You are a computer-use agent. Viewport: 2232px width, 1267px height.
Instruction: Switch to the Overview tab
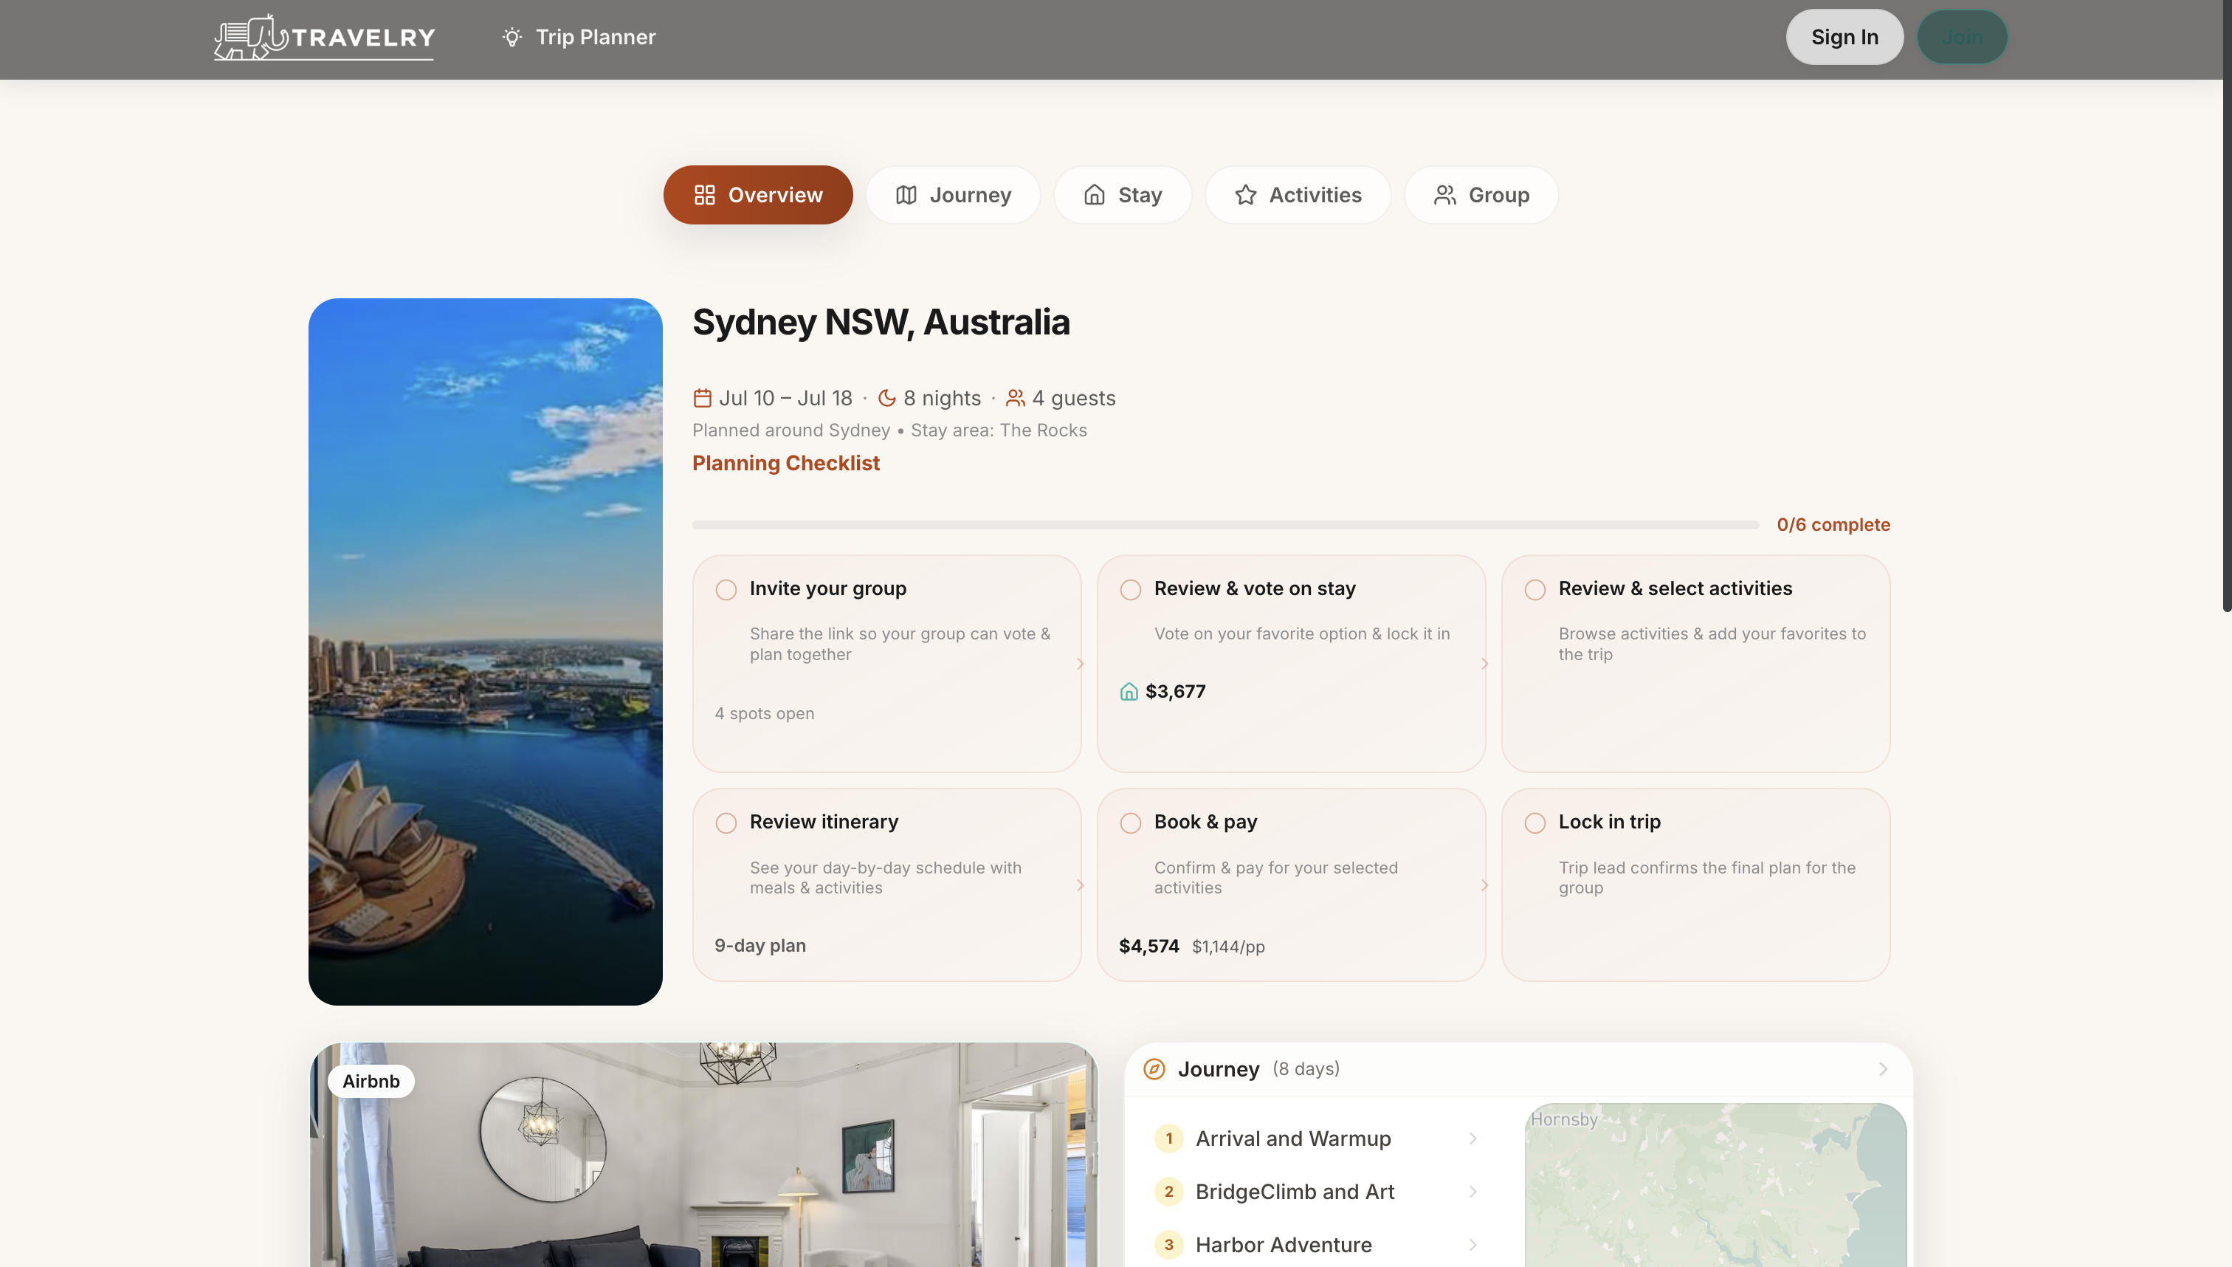click(757, 195)
